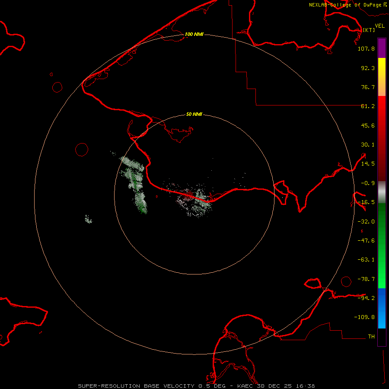Click the 92.3 legend value

[x=368, y=68]
